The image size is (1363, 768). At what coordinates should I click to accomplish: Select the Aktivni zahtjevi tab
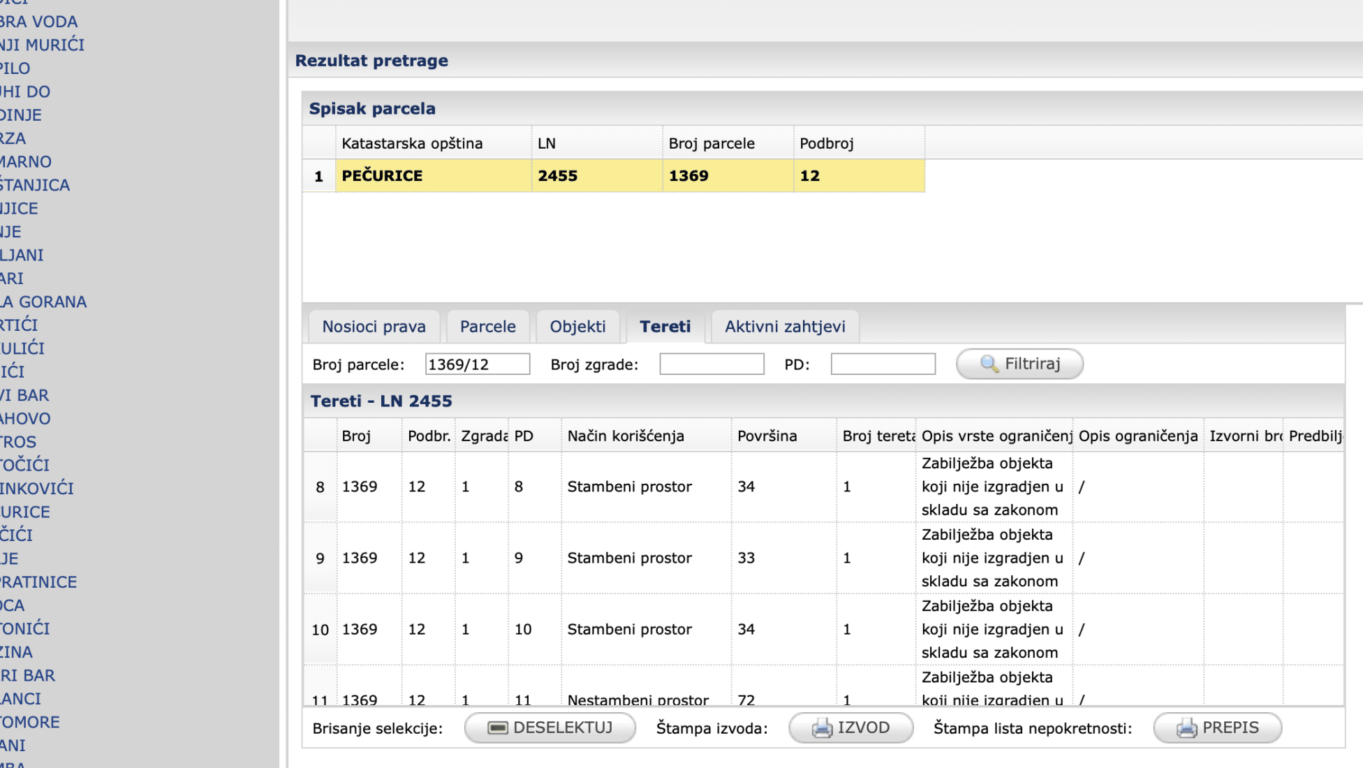pos(784,327)
